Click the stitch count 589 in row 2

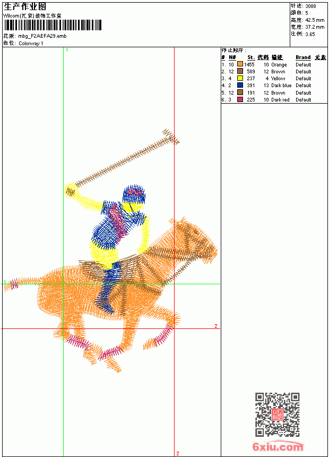tap(250, 71)
